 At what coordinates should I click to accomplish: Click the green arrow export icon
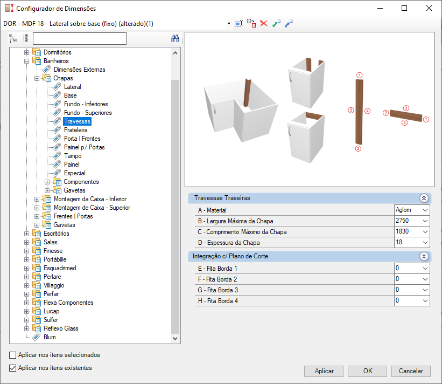[x=276, y=23]
